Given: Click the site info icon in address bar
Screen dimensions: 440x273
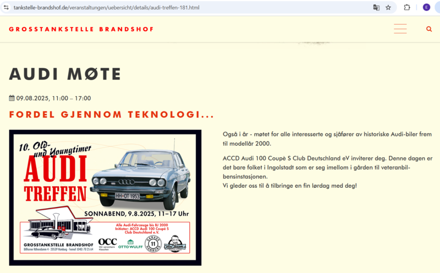Looking at the screenshot, I should click(6, 8).
